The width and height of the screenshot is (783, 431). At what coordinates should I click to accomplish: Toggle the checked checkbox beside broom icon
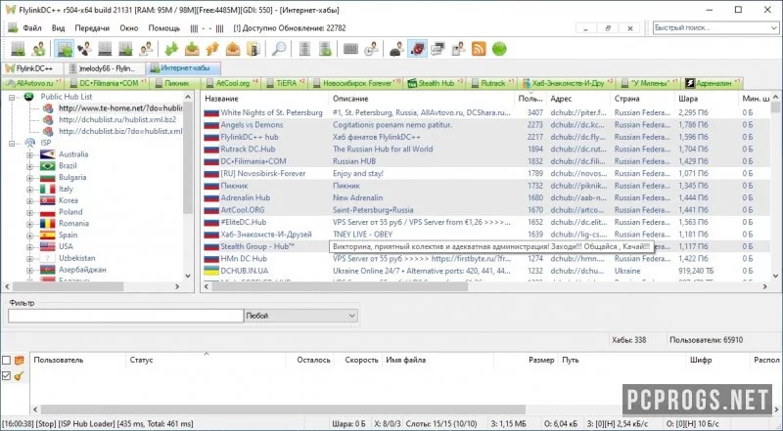(x=7, y=376)
